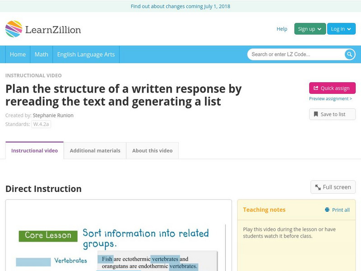Click the full screen arrows icon

[x=318, y=187]
